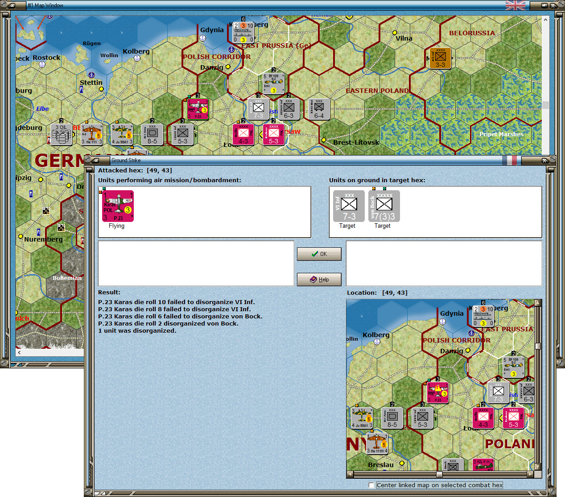Select VI Inf 7-3 target unit
The width and height of the screenshot is (565, 497).
coord(349,206)
